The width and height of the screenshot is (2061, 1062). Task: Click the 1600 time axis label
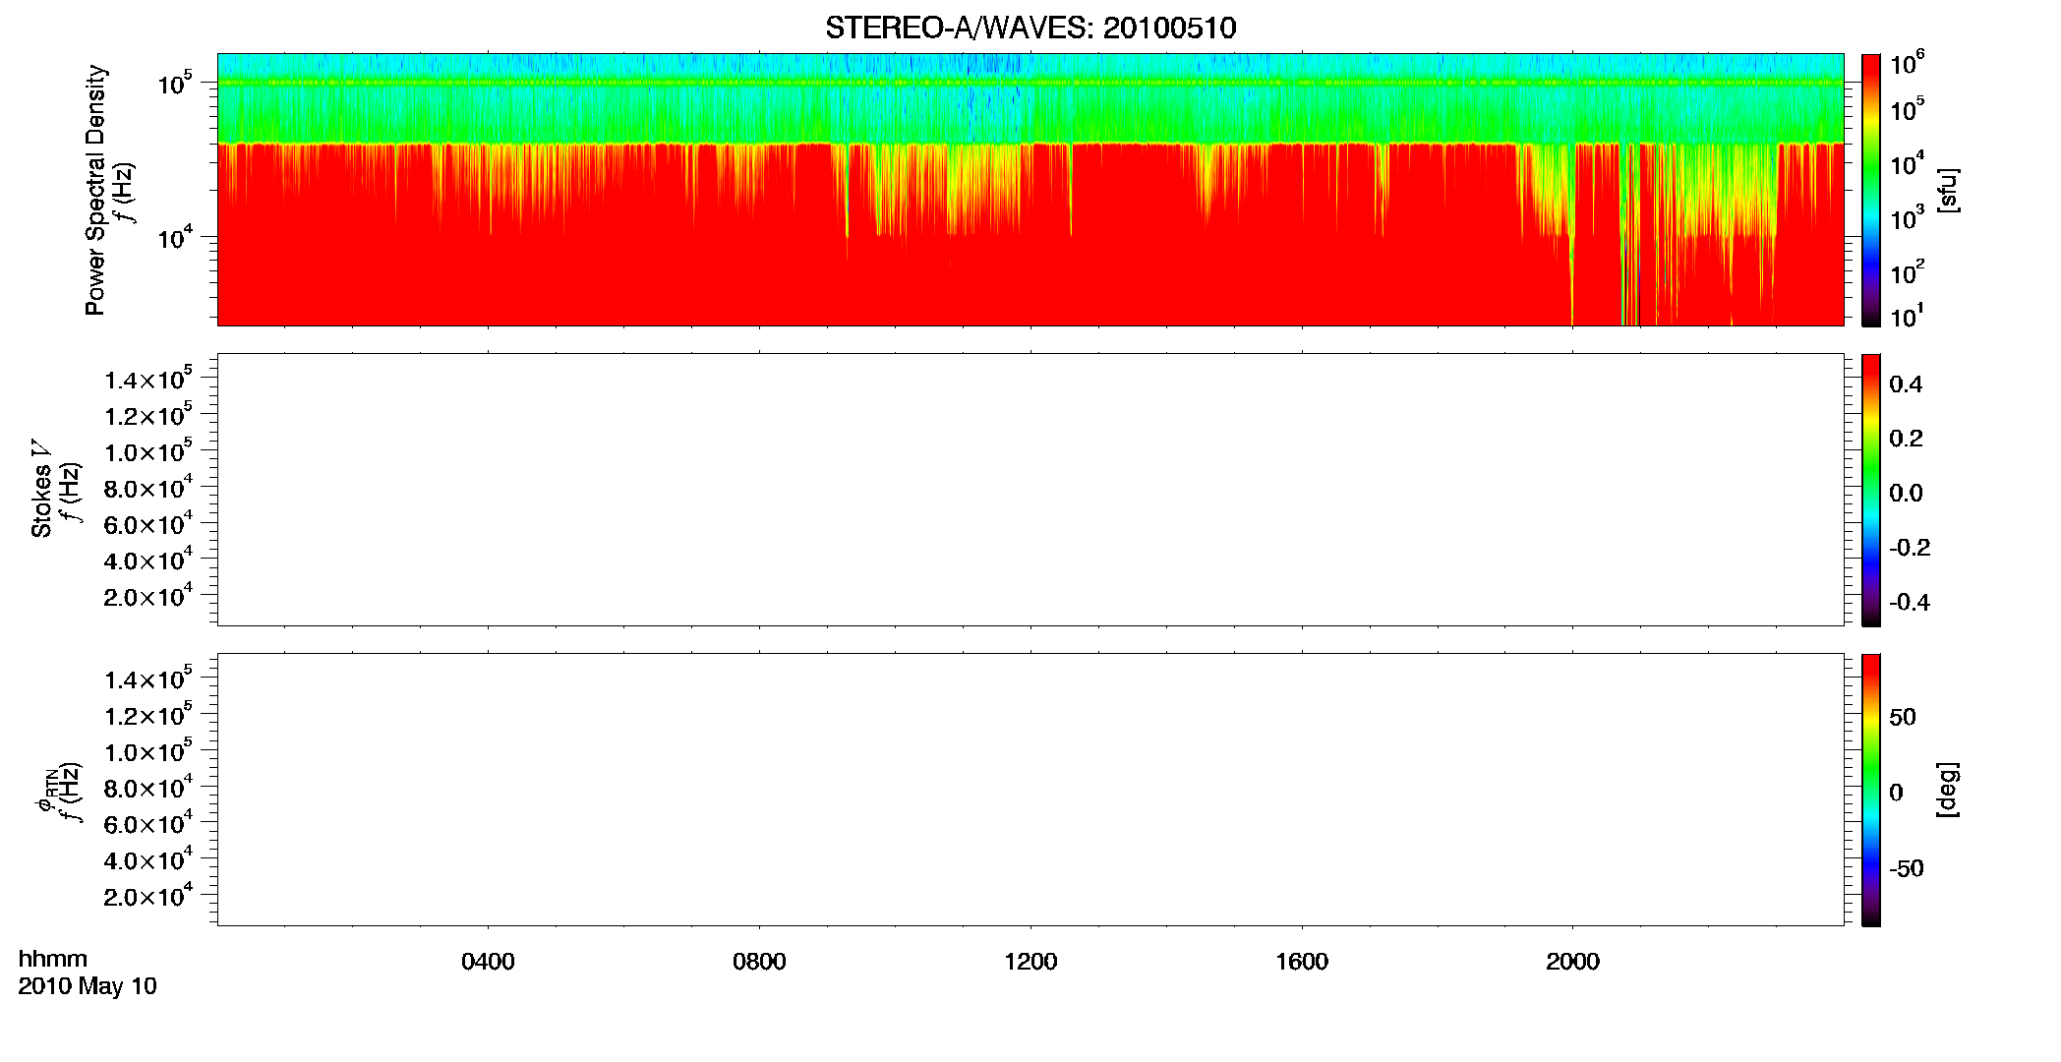pos(1302,962)
